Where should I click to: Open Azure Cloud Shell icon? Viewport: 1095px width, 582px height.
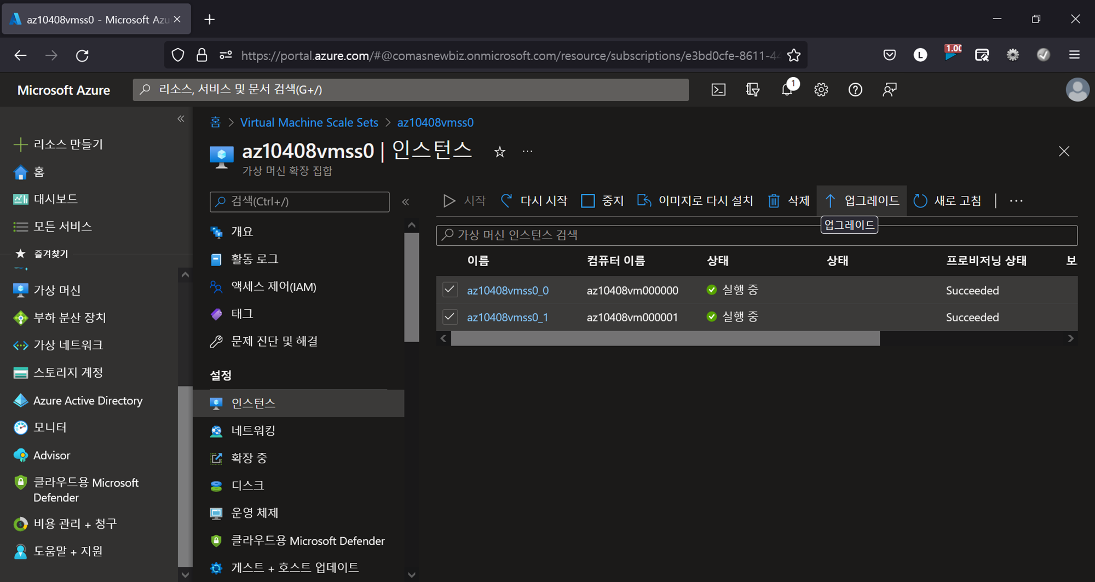(718, 90)
